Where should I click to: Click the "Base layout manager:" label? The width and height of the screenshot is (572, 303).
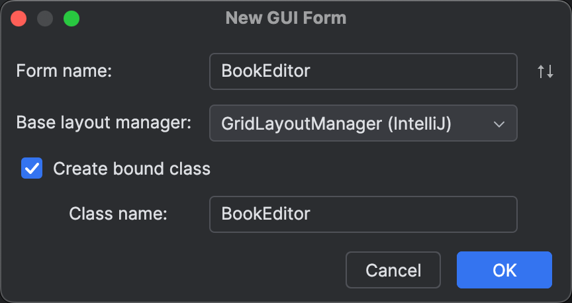click(104, 123)
